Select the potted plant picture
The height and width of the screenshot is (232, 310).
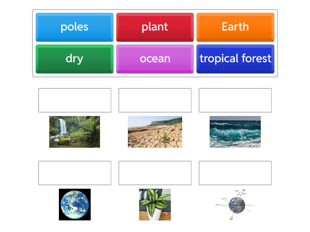click(x=155, y=205)
